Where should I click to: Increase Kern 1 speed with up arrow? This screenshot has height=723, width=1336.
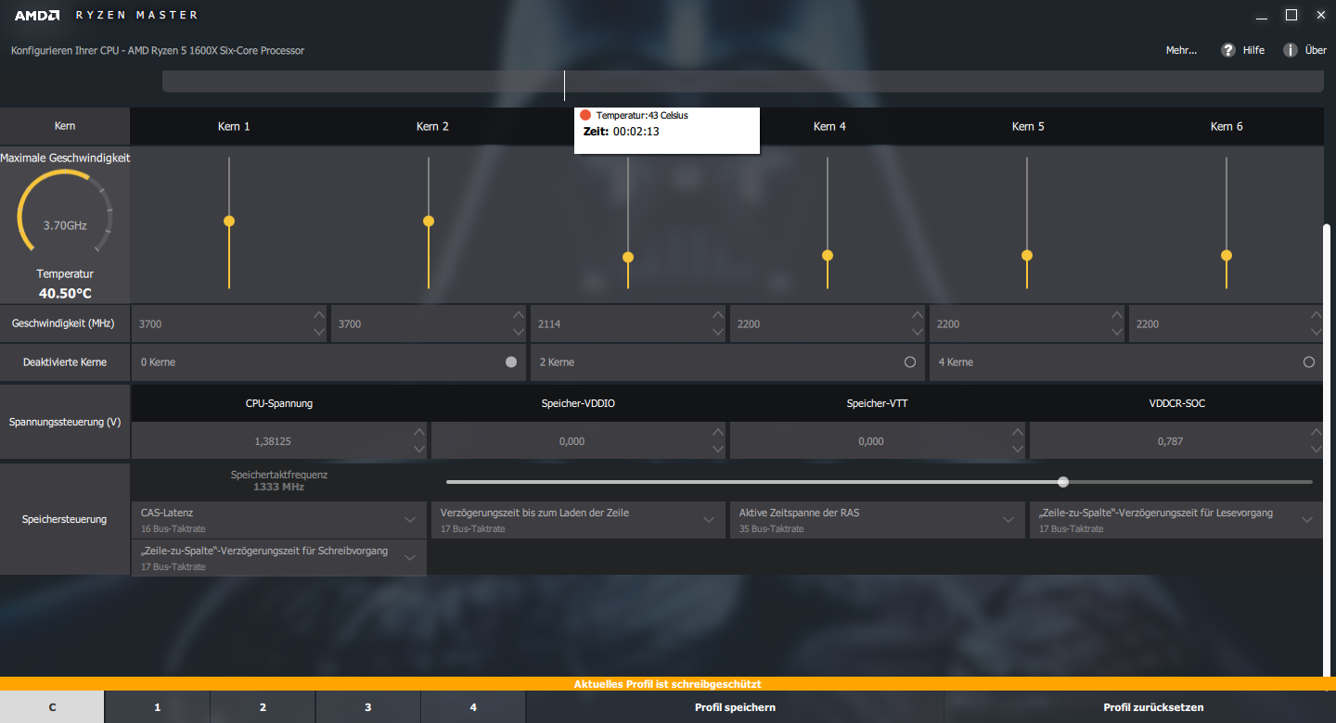point(319,316)
